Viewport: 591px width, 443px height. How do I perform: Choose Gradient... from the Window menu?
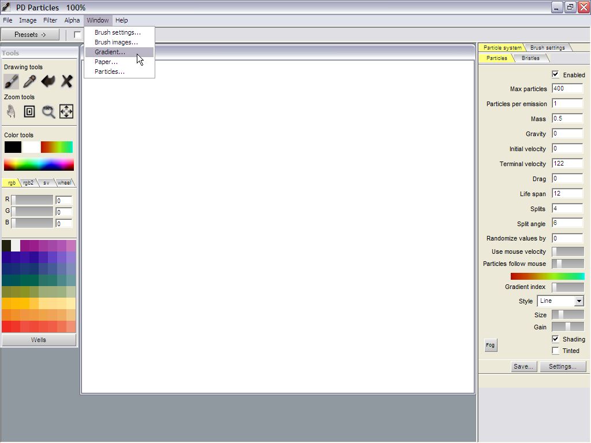110,52
